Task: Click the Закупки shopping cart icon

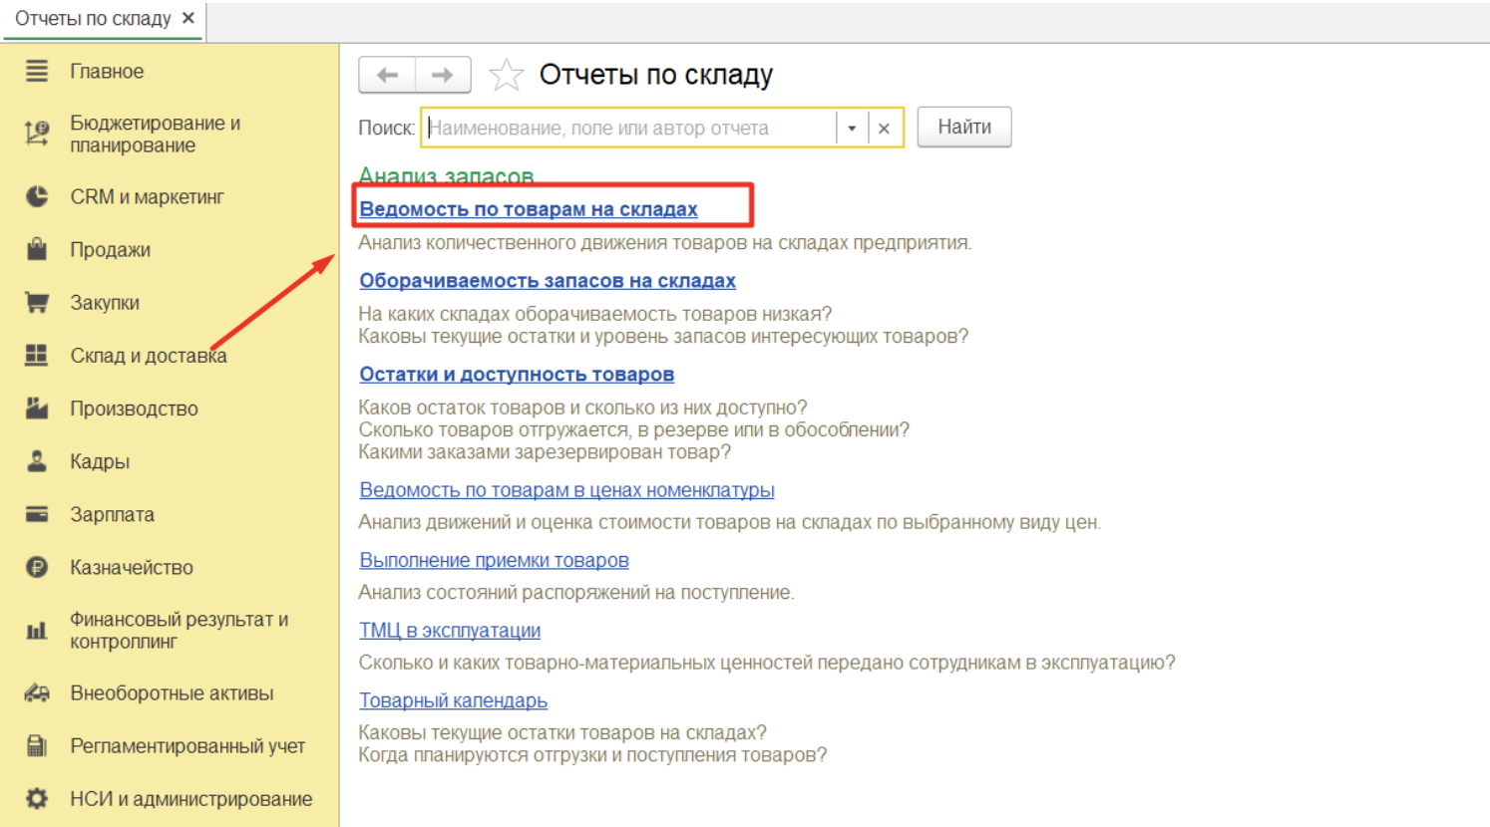Action: (x=37, y=302)
